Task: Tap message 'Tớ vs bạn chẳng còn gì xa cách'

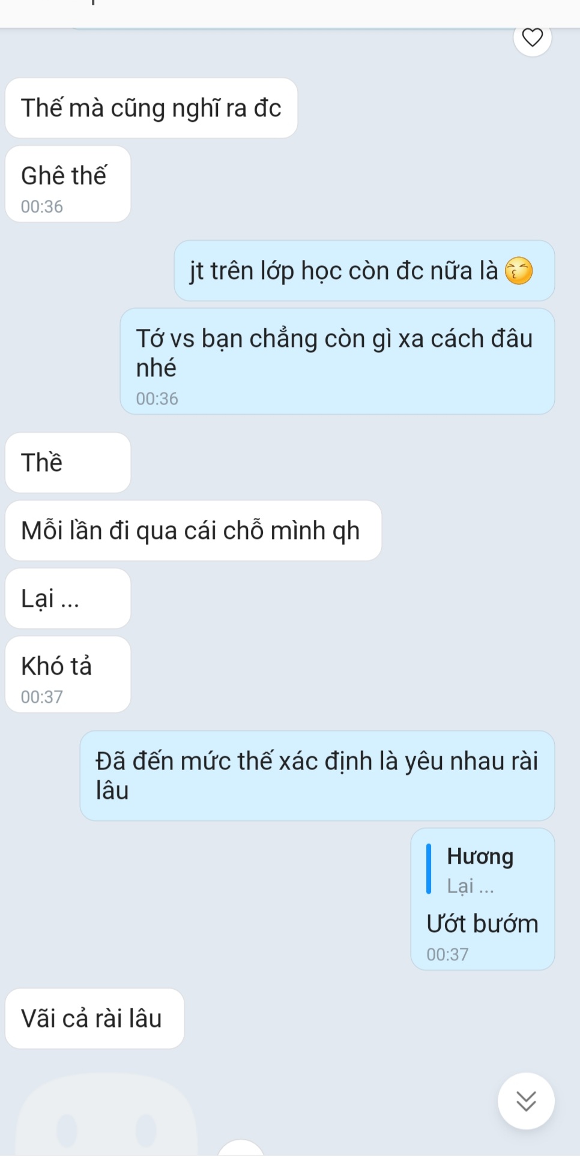Action: (x=337, y=361)
